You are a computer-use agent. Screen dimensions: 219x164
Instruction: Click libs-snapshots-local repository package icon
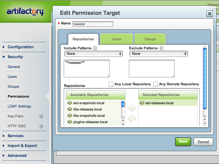[70, 115]
